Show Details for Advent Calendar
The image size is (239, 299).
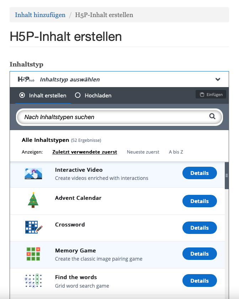(200, 201)
